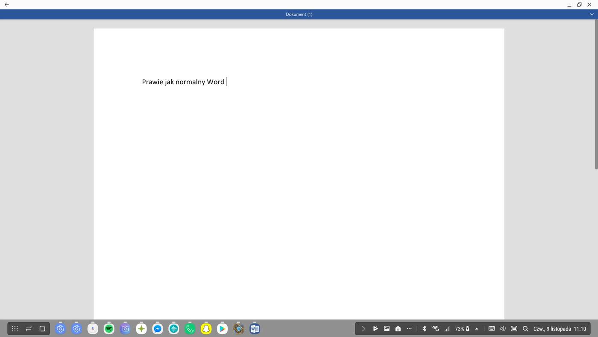The image size is (598, 337).
Task: Expand notification icons with right chevron
Action: [363, 329]
